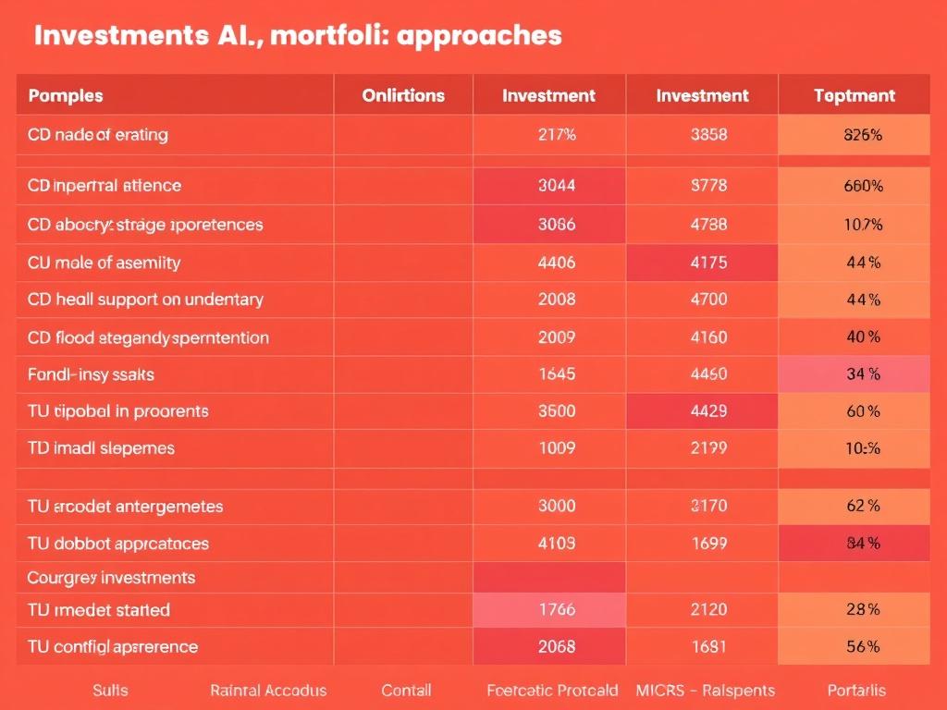The width and height of the screenshot is (947, 710).
Task: Sort by the Onlirtions column header
Action: pyautogui.click(x=403, y=95)
